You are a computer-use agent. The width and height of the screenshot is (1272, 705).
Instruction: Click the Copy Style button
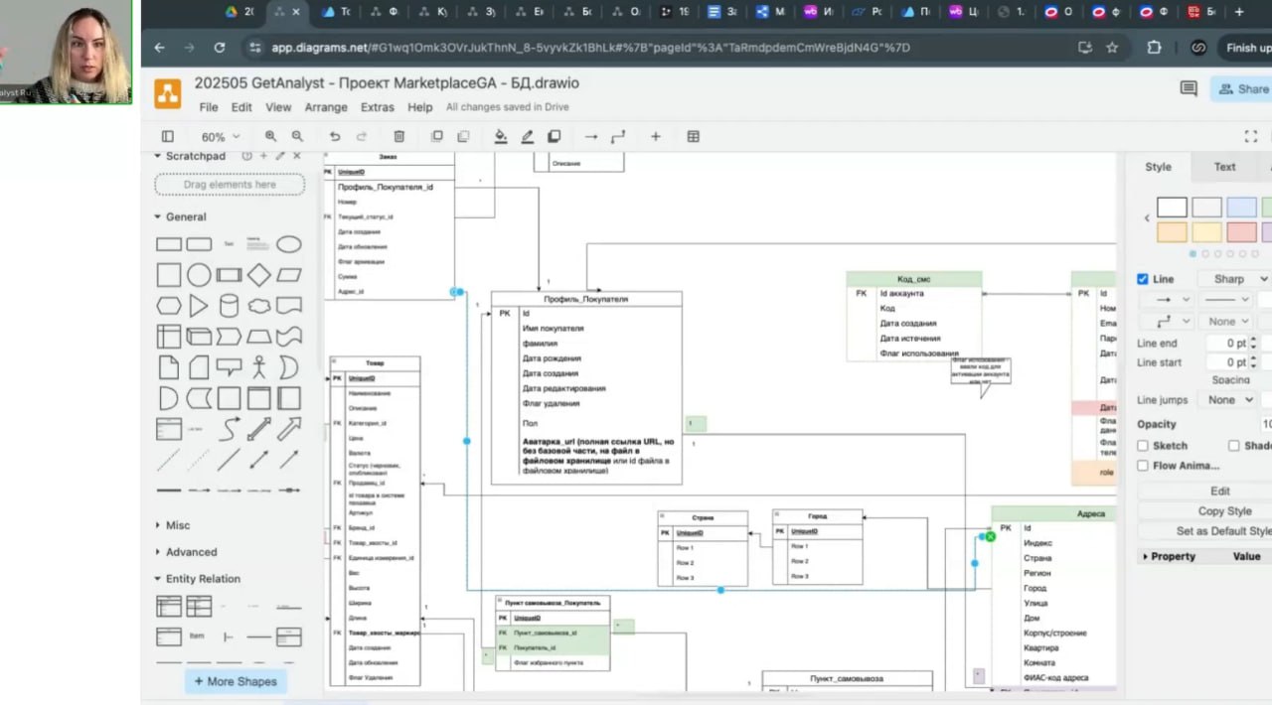click(x=1224, y=511)
